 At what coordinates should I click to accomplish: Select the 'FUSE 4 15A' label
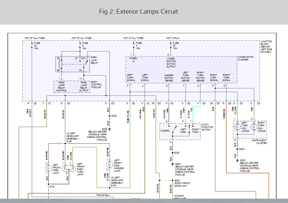pyautogui.click(x=139, y=46)
